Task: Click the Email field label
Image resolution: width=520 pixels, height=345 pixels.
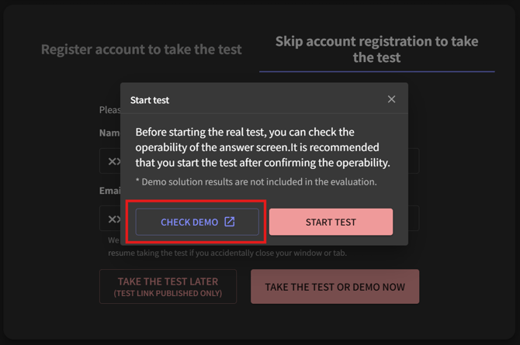Action: coord(109,191)
